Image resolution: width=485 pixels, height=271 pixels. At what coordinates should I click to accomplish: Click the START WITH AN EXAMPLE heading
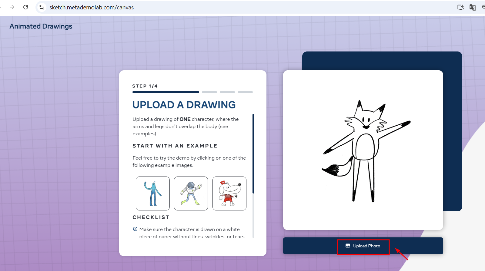point(175,146)
